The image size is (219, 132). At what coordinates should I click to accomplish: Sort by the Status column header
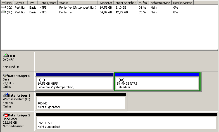78,3
